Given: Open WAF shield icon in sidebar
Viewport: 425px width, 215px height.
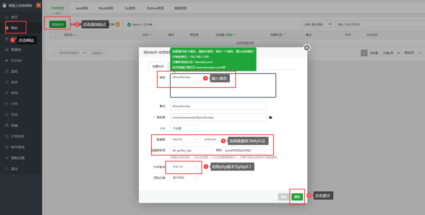Looking at the screenshot, I should [7, 93].
